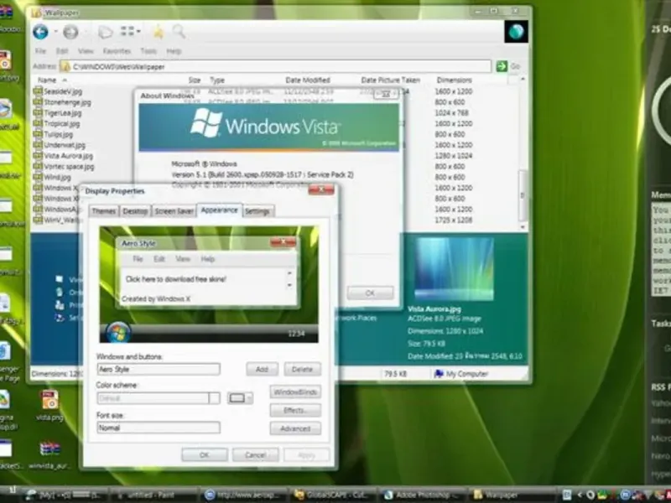Viewport: 671px width, 503px height.
Task: Click the green Go arrow beside address bar
Action: 502,66
